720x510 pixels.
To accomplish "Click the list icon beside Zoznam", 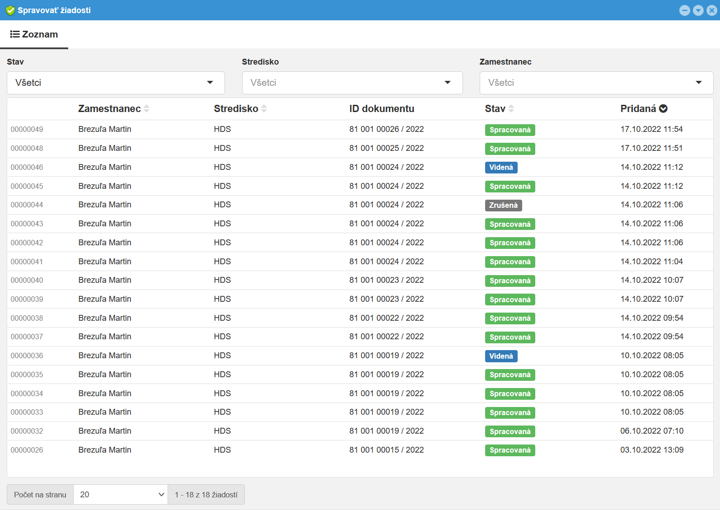I will [15, 34].
